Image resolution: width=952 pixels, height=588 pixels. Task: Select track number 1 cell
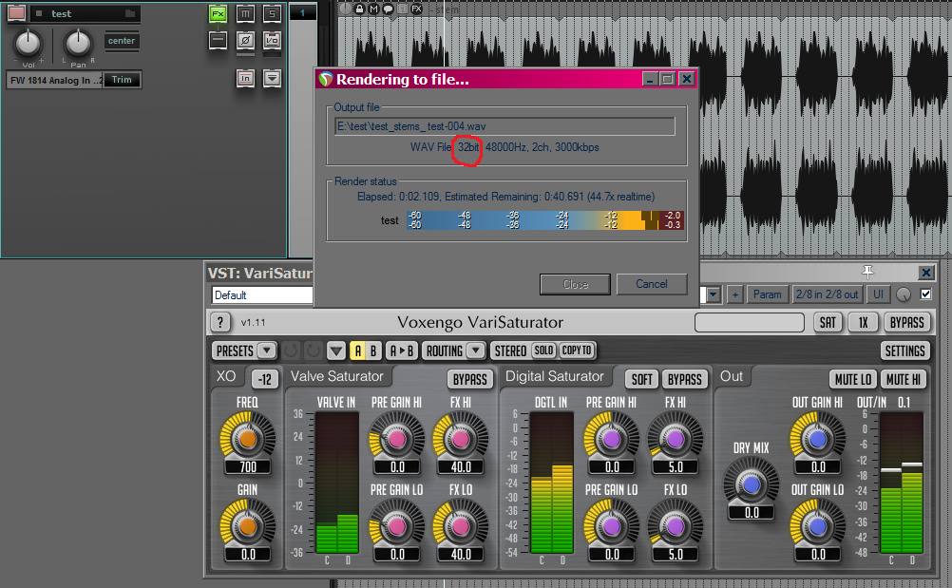(302, 12)
